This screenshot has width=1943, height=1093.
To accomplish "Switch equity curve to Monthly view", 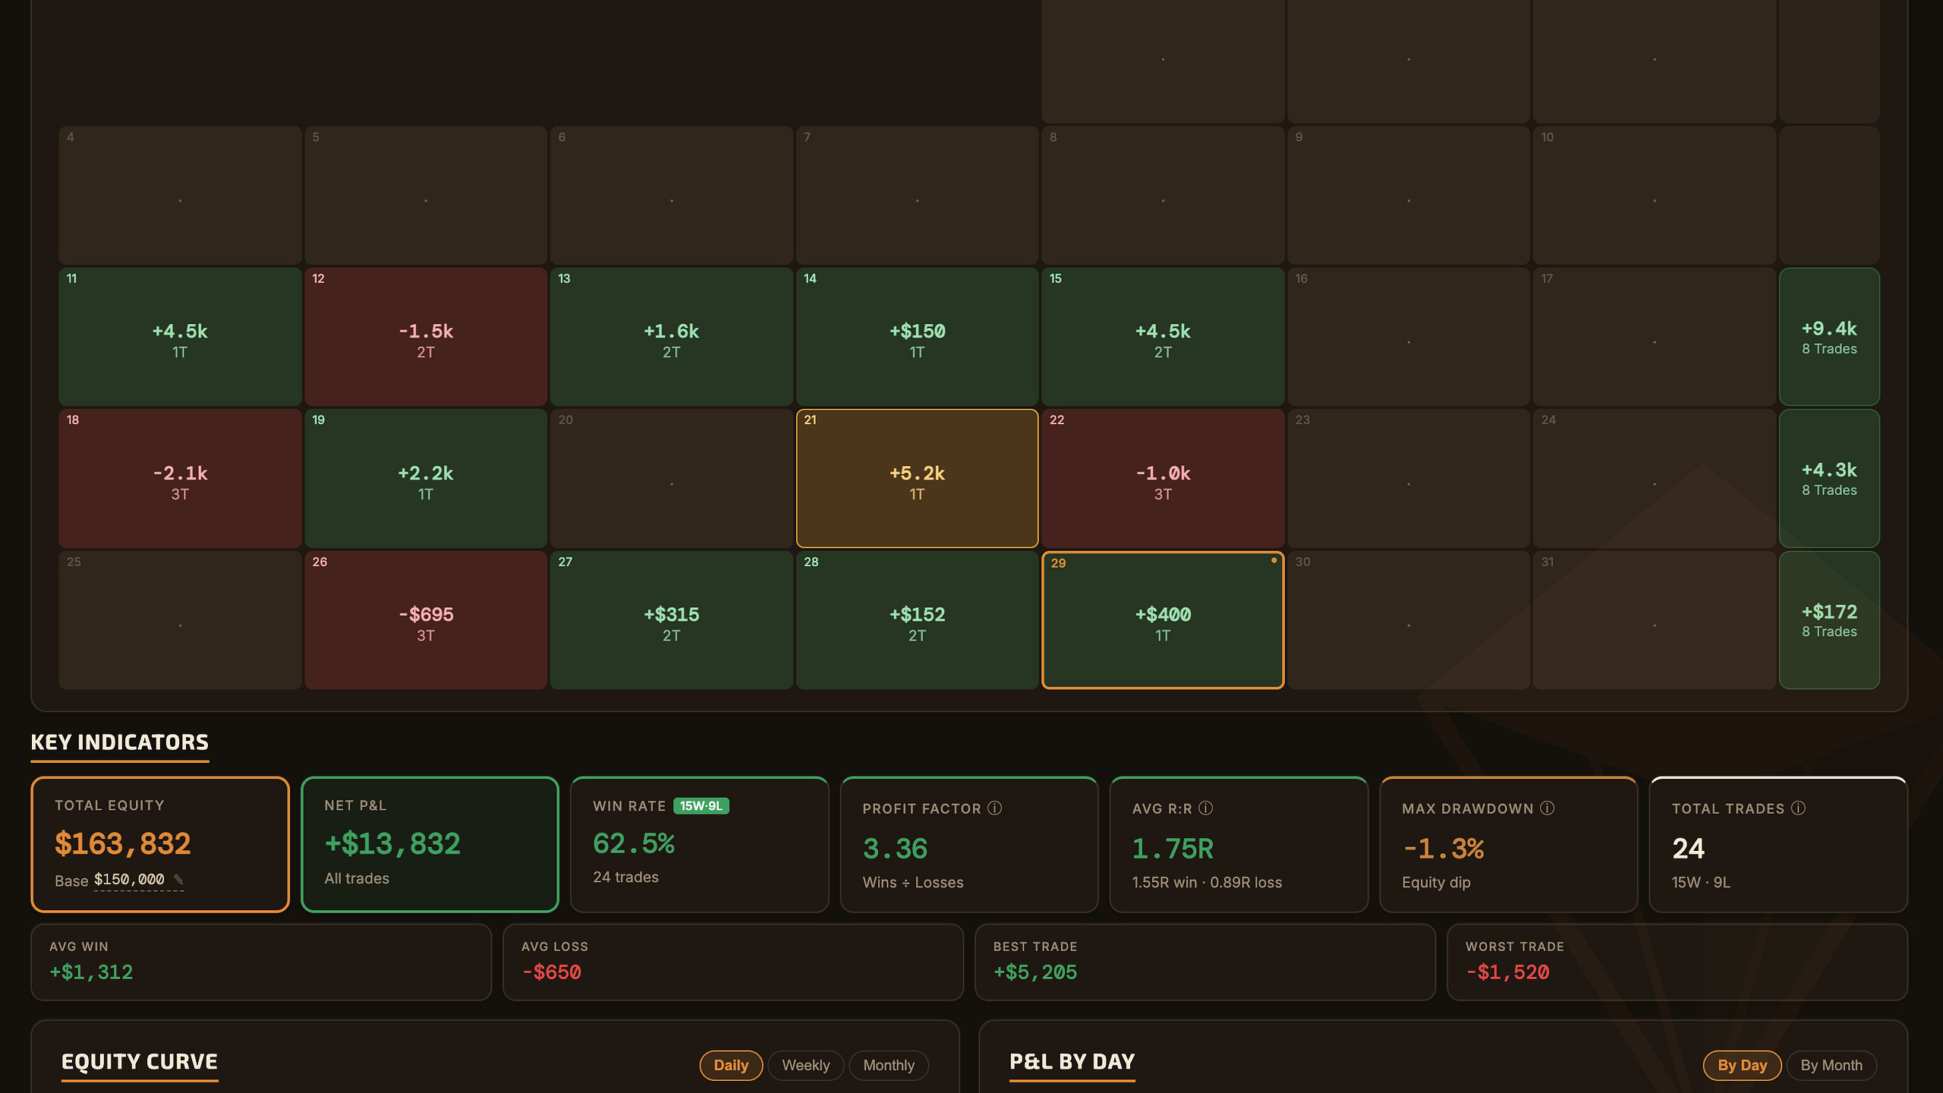I will coord(889,1065).
